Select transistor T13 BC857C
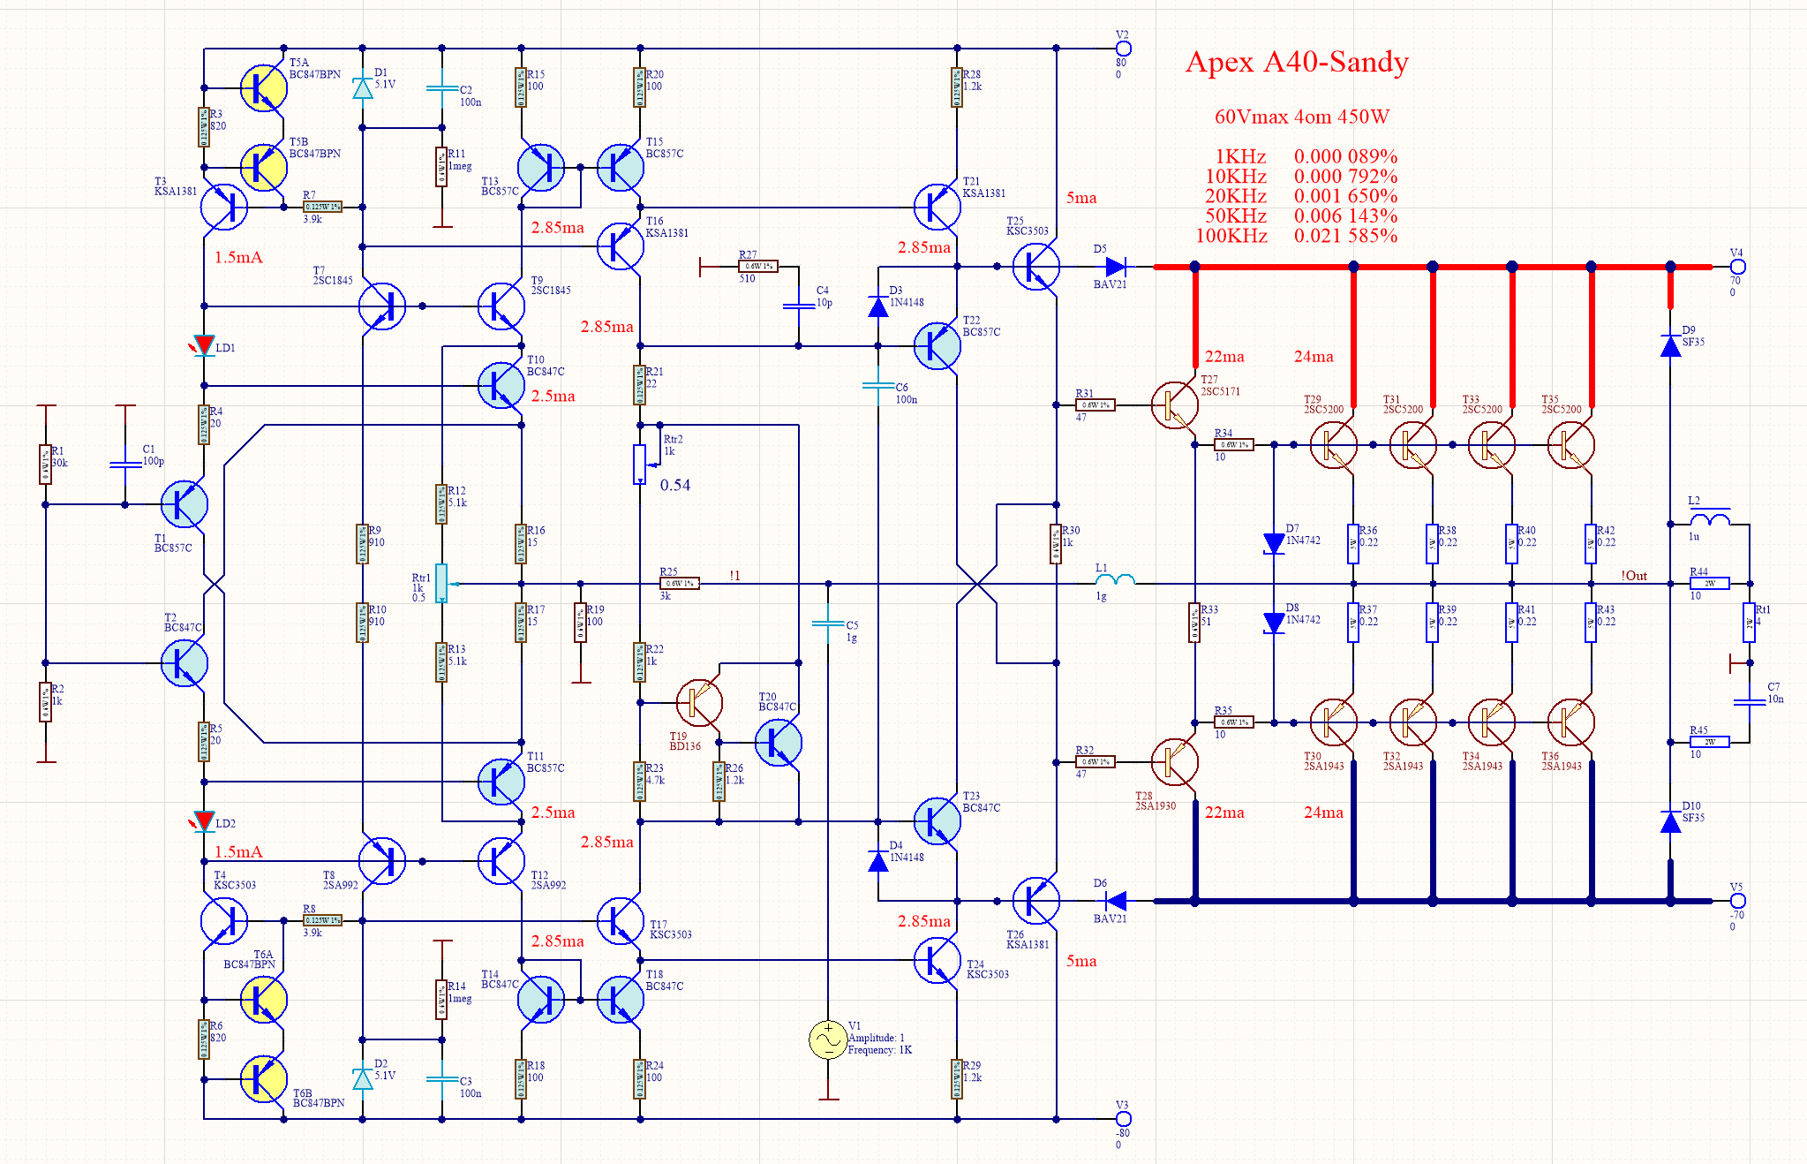The height and width of the screenshot is (1164, 1807). pos(540,167)
